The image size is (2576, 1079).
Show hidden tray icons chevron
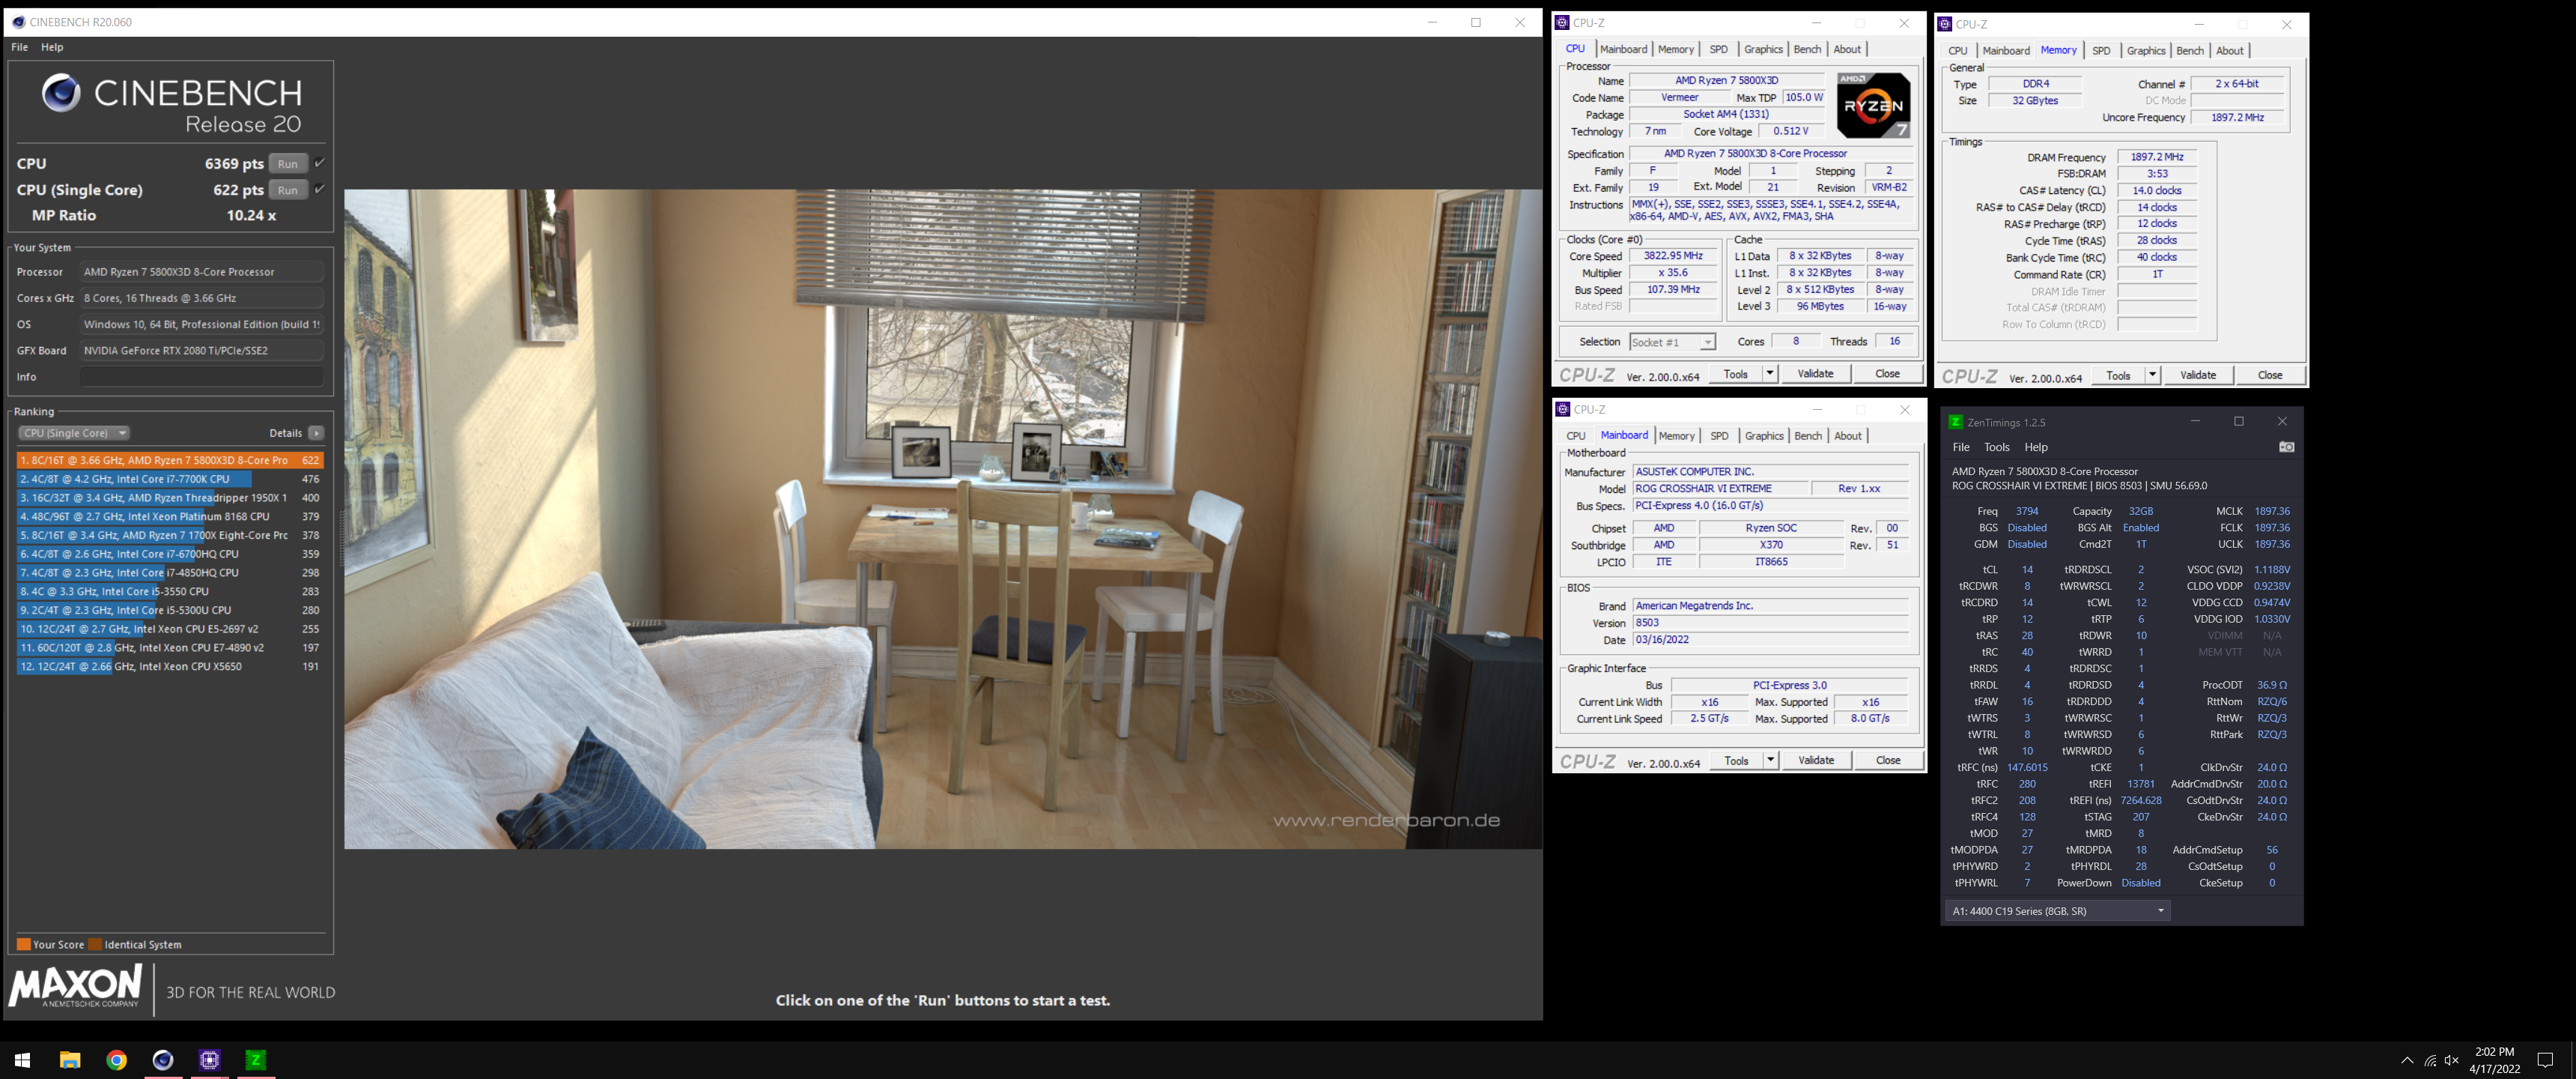coord(2407,1061)
